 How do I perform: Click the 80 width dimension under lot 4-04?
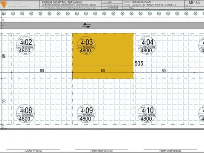coord(164,71)
